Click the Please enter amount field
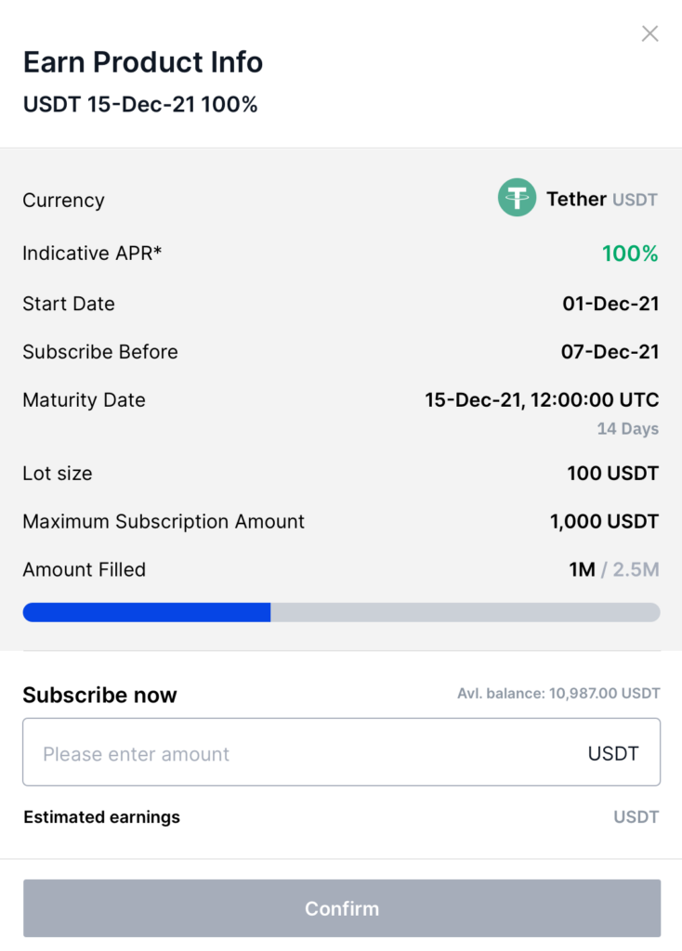The image size is (682, 951). (342, 752)
